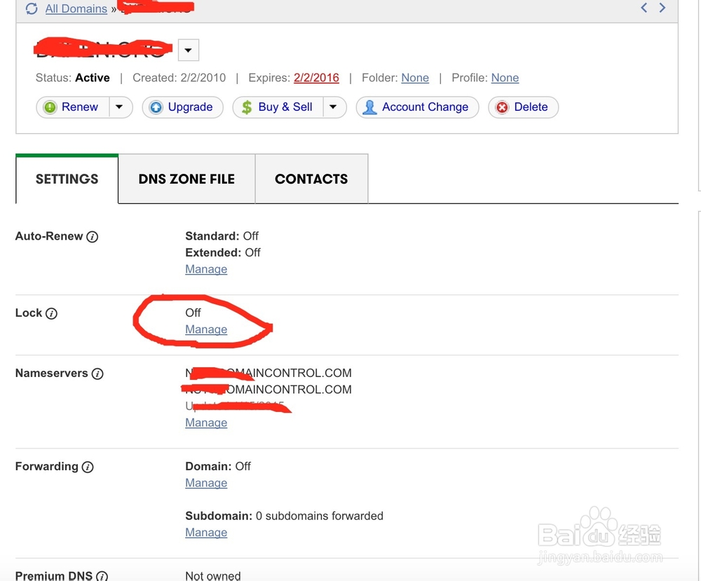Show Lock info tooltip icon

pyautogui.click(x=51, y=313)
